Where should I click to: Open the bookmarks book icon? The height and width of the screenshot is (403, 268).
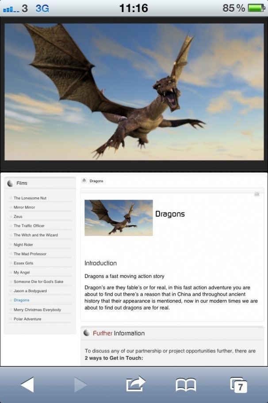[186, 384]
